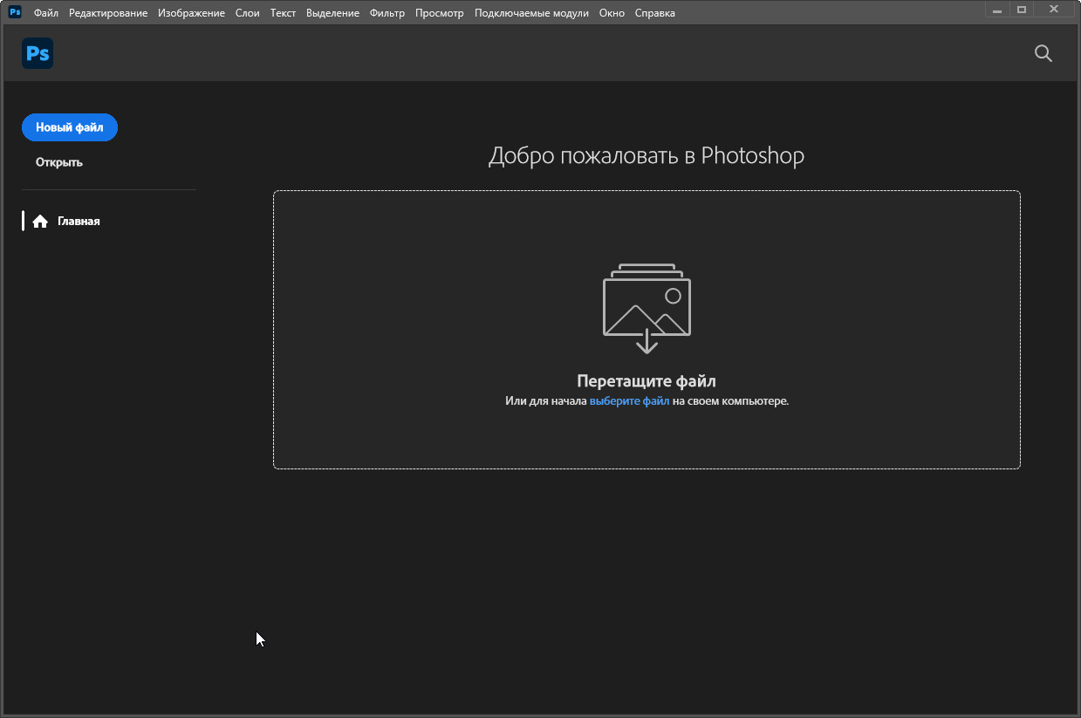Click the search magnifier icon
1081x718 pixels.
pos(1043,53)
